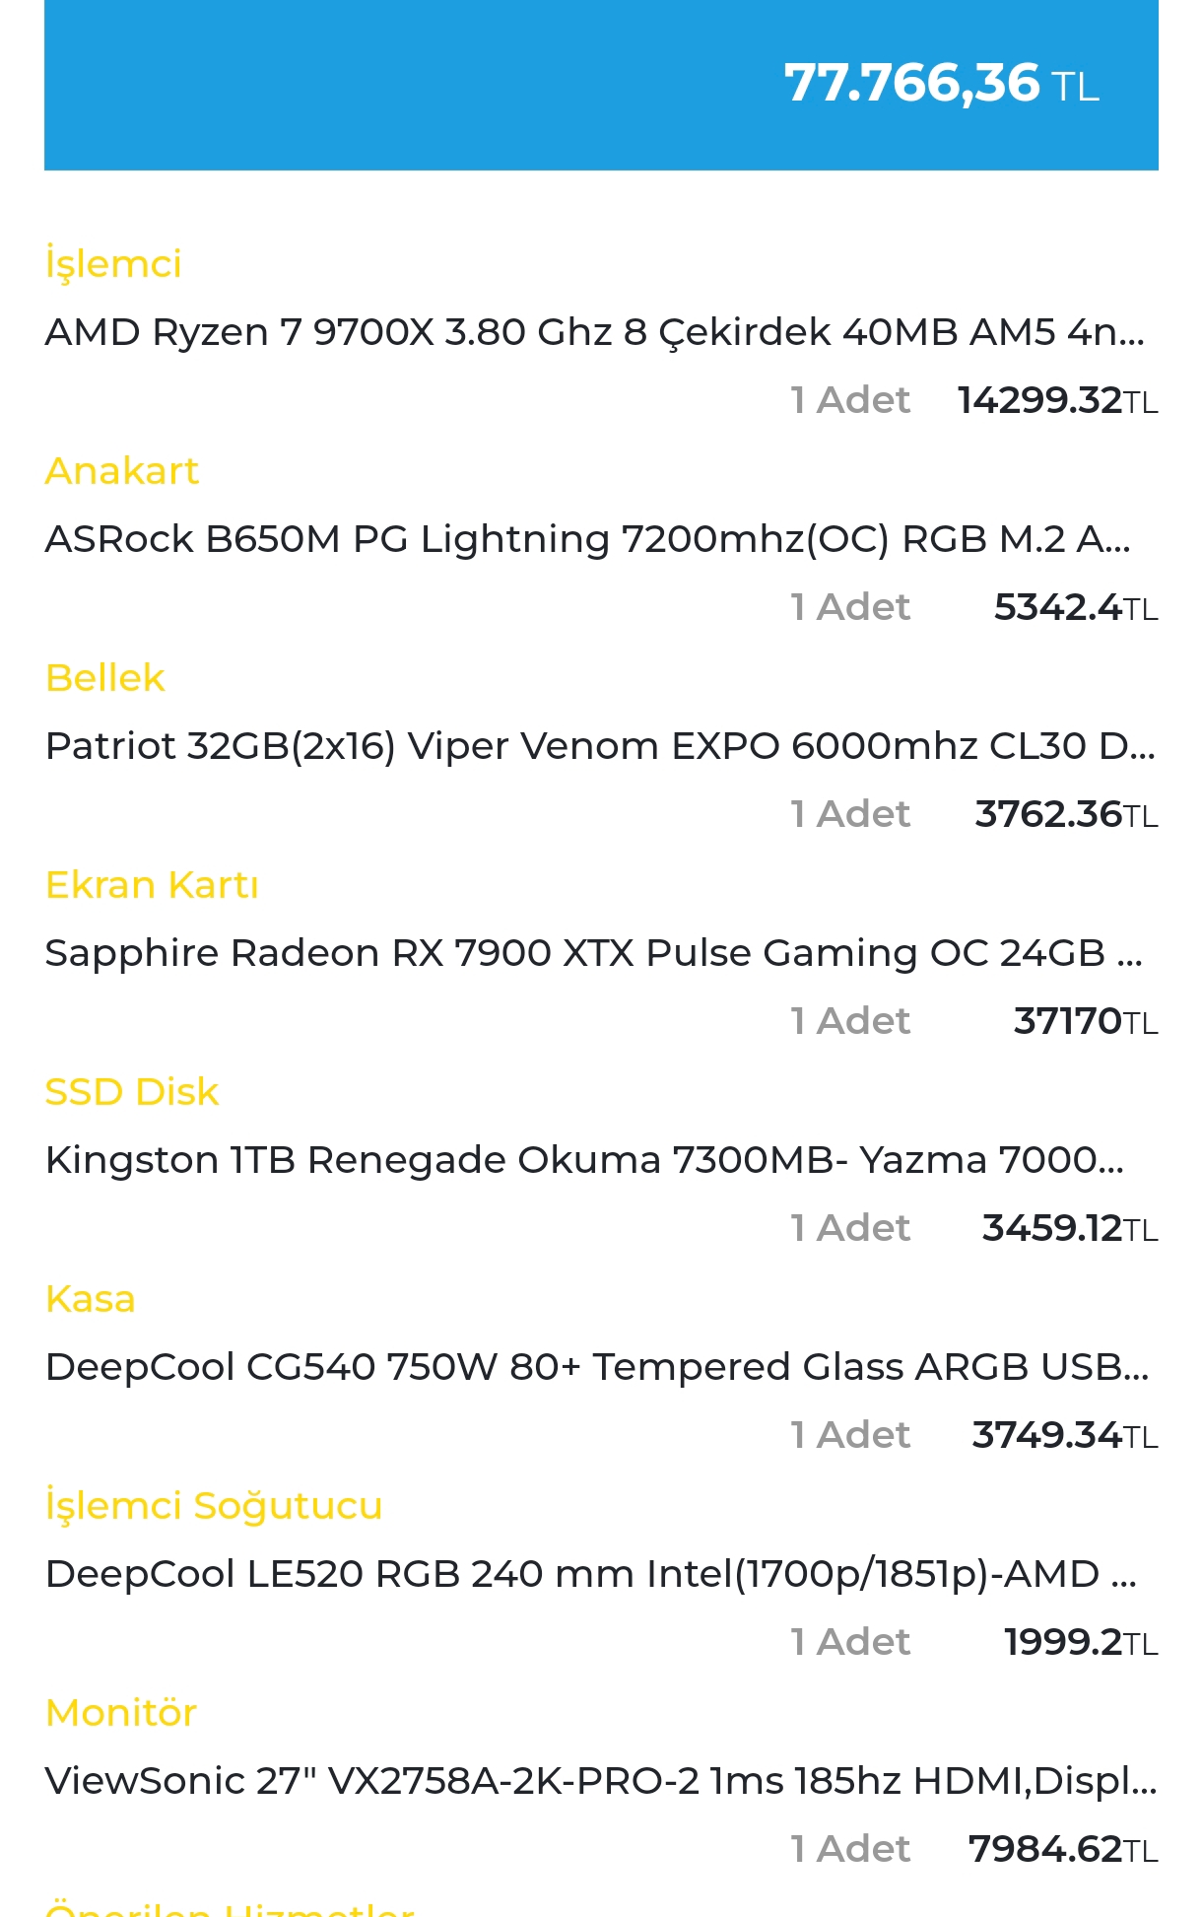Tap the Kasa category heading

pyautogui.click(x=90, y=1299)
